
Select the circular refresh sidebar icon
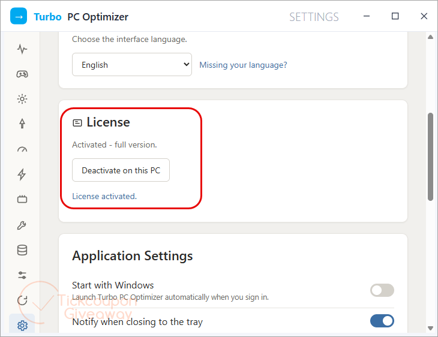[22, 300]
